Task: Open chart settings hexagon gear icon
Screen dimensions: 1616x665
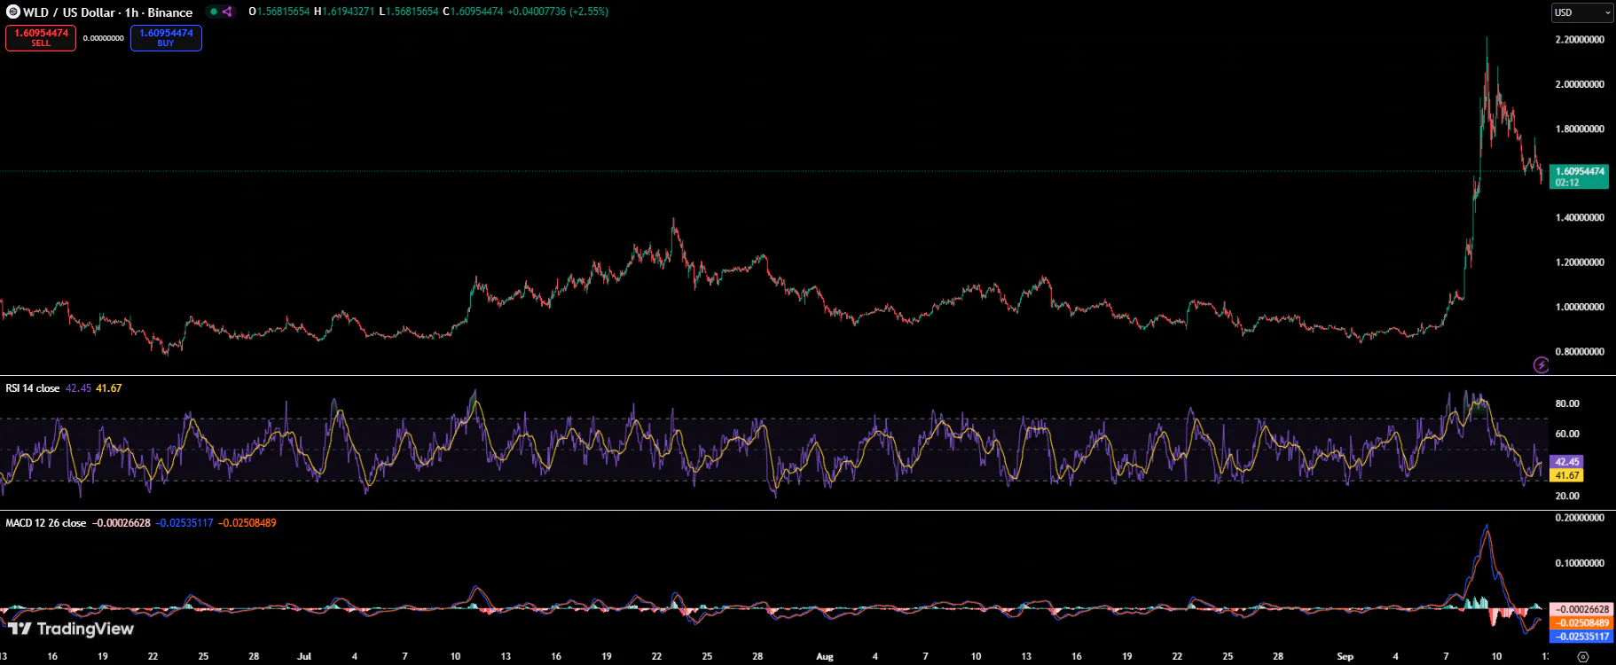Action: click(1583, 657)
